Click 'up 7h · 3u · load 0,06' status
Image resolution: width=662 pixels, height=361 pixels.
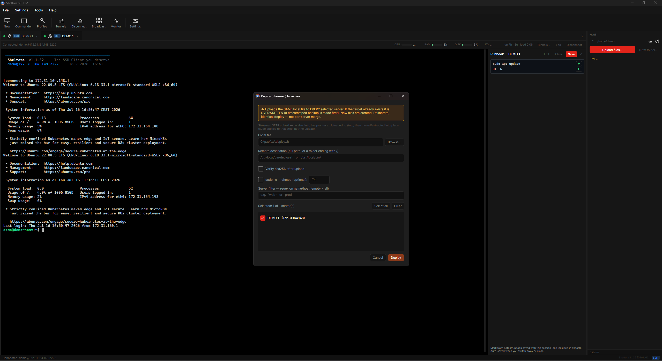[518, 45]
